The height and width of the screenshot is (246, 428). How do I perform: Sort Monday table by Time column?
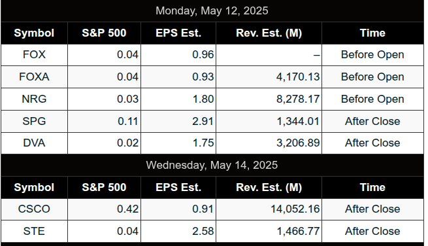click(x=372, y=33)
